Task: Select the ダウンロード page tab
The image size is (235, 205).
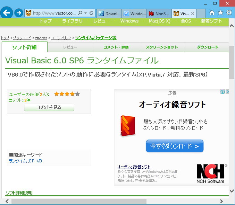Action: 208,47
